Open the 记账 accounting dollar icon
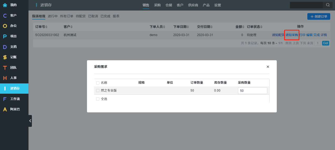This screenshot has height=150, width=335. click(5, 57)
